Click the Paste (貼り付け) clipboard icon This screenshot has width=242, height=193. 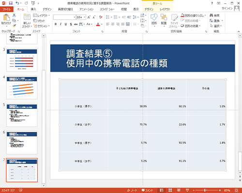pos(6,18)
